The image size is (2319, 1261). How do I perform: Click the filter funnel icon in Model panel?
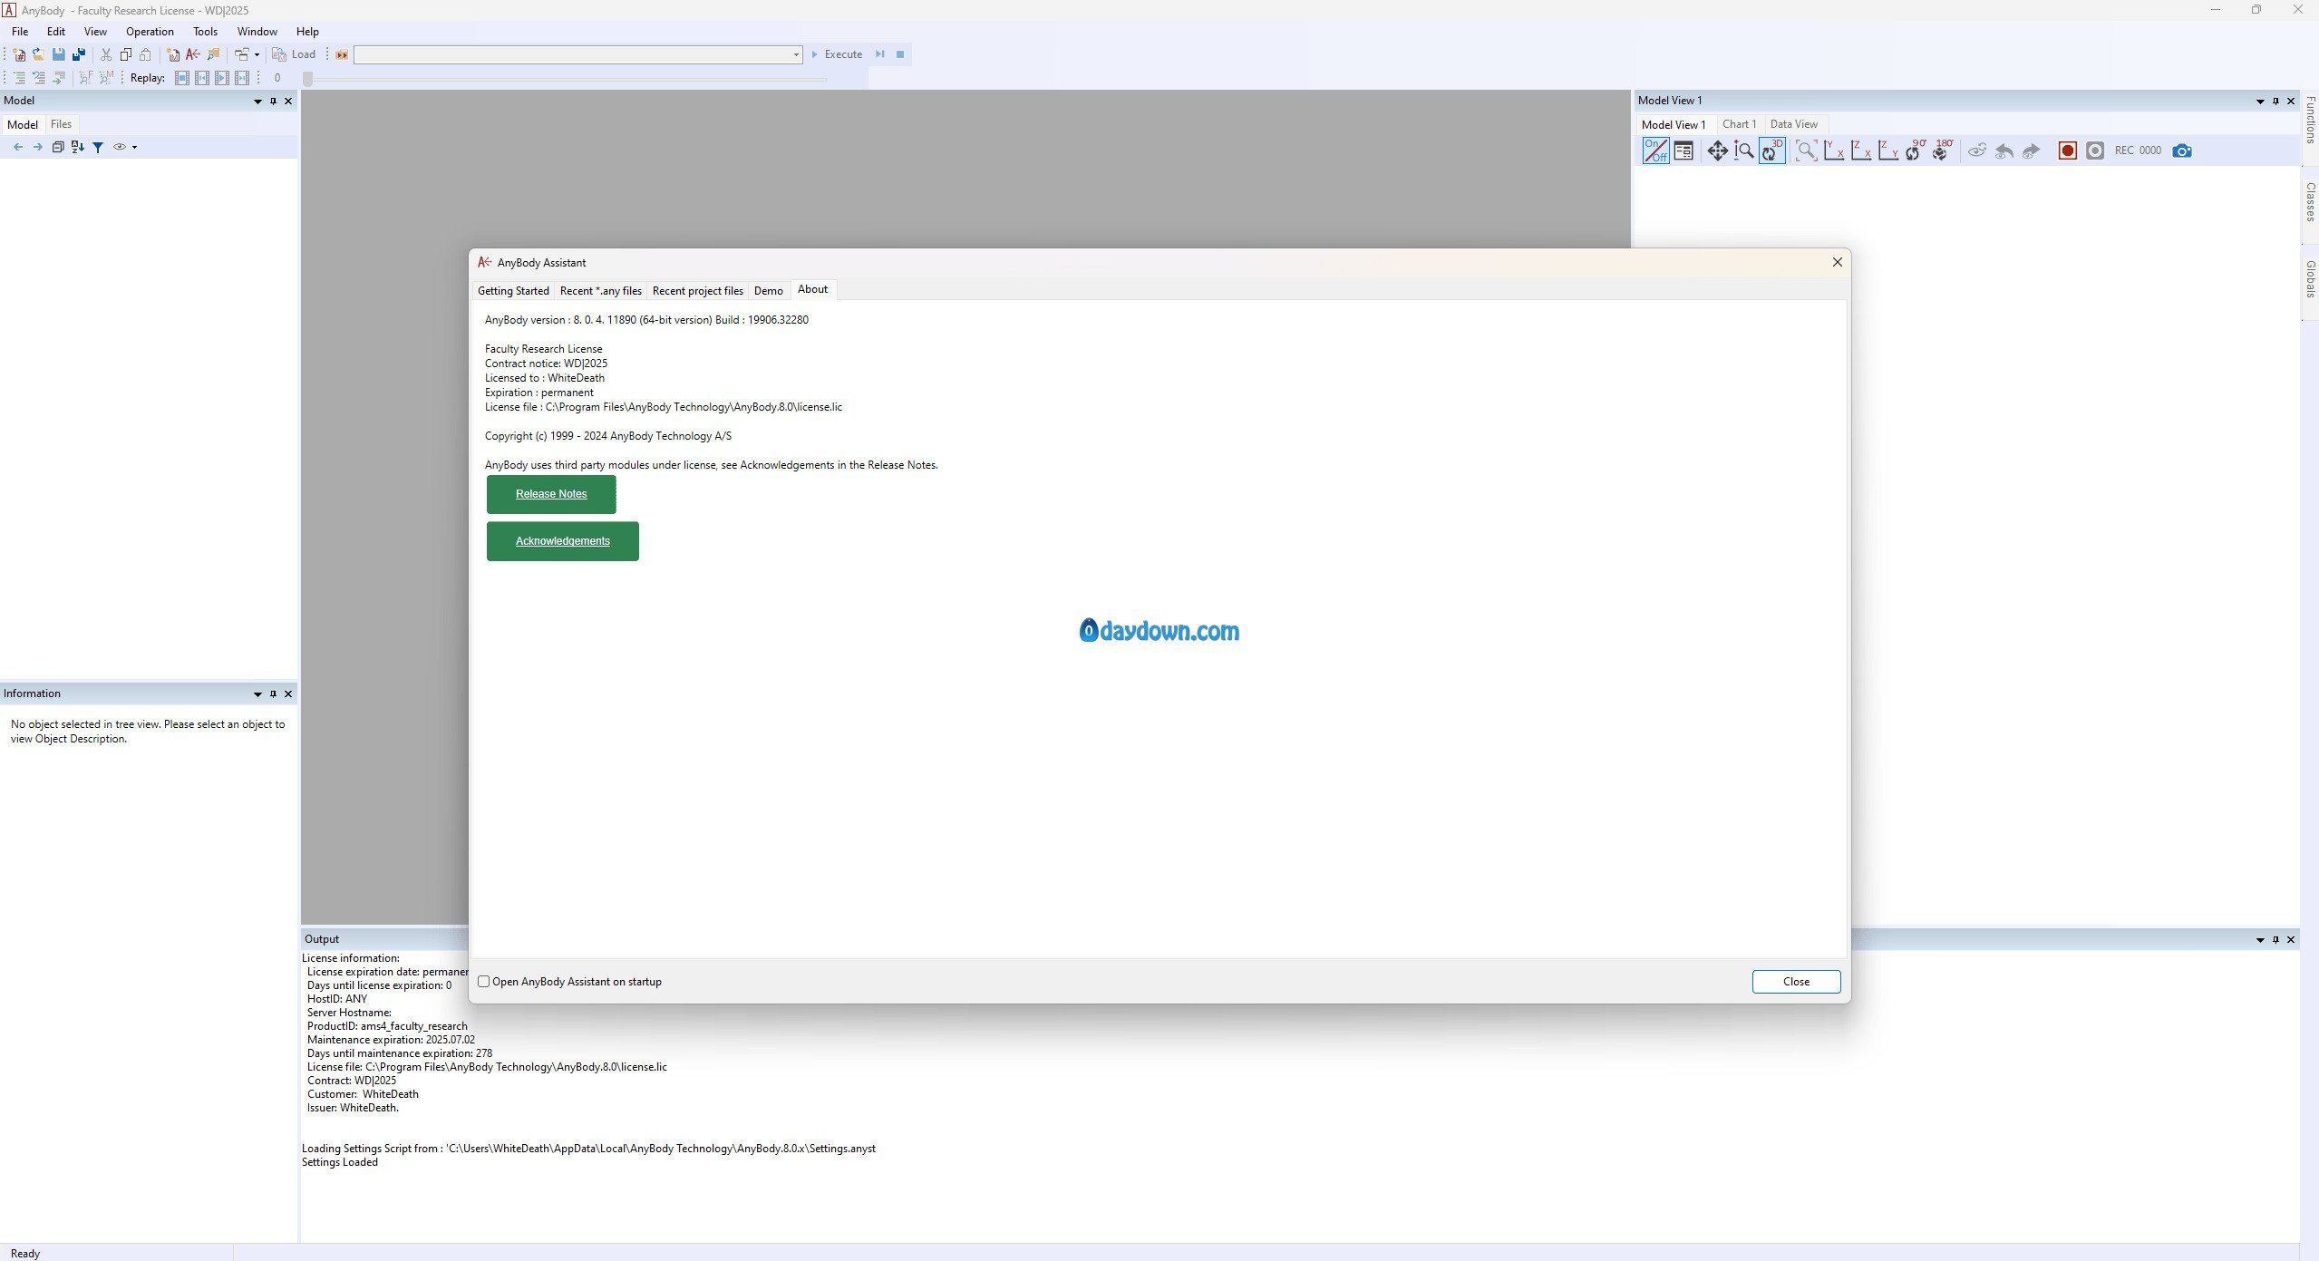(x=98, y=147)
